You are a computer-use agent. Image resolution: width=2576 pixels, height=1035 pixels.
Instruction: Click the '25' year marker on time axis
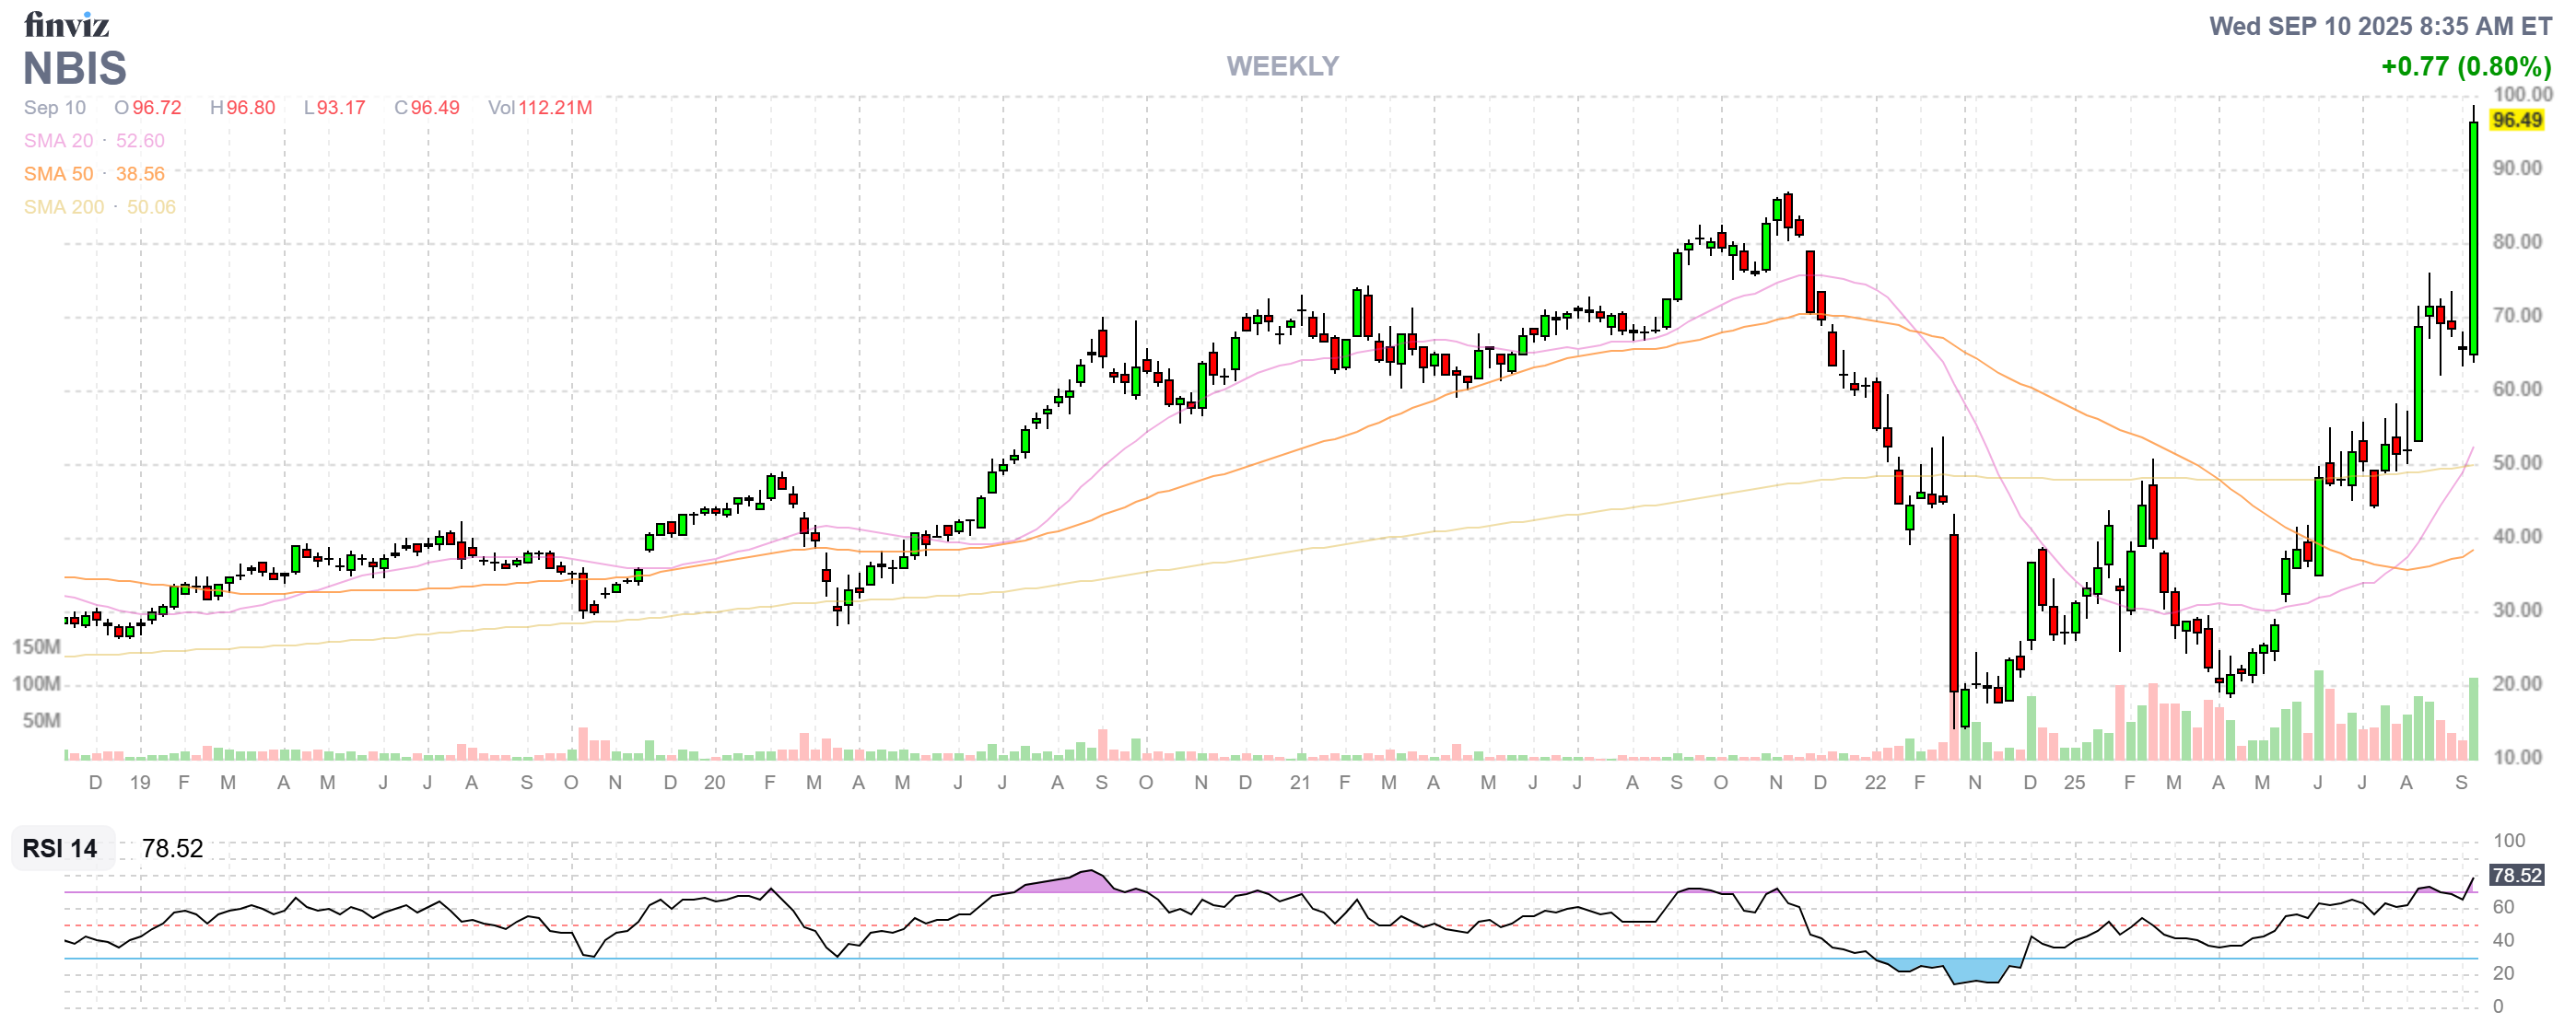pos(2074,783)
